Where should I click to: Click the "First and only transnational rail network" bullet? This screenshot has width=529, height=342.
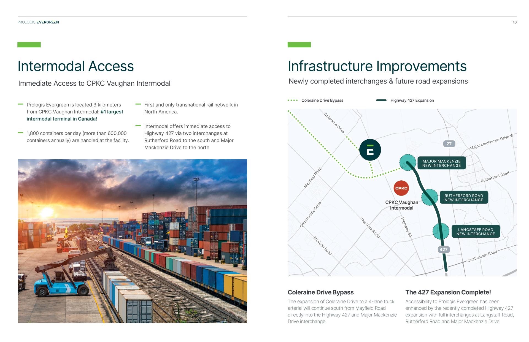pyautogui.click(x=191, y=108)
